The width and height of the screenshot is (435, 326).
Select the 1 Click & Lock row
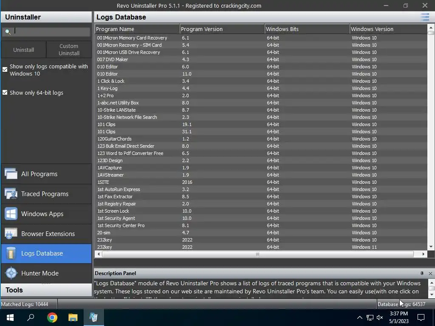pyautogui.click(x=261, y=81)
